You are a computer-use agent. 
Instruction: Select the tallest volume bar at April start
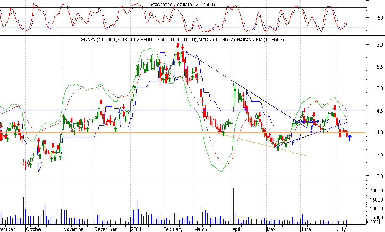233,206
